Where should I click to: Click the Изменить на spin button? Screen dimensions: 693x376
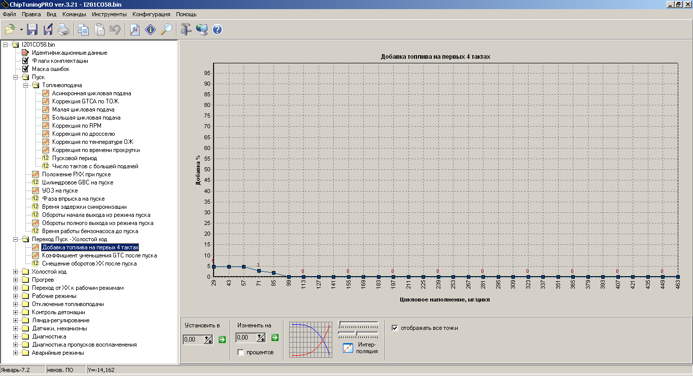[x=261, y=338]
